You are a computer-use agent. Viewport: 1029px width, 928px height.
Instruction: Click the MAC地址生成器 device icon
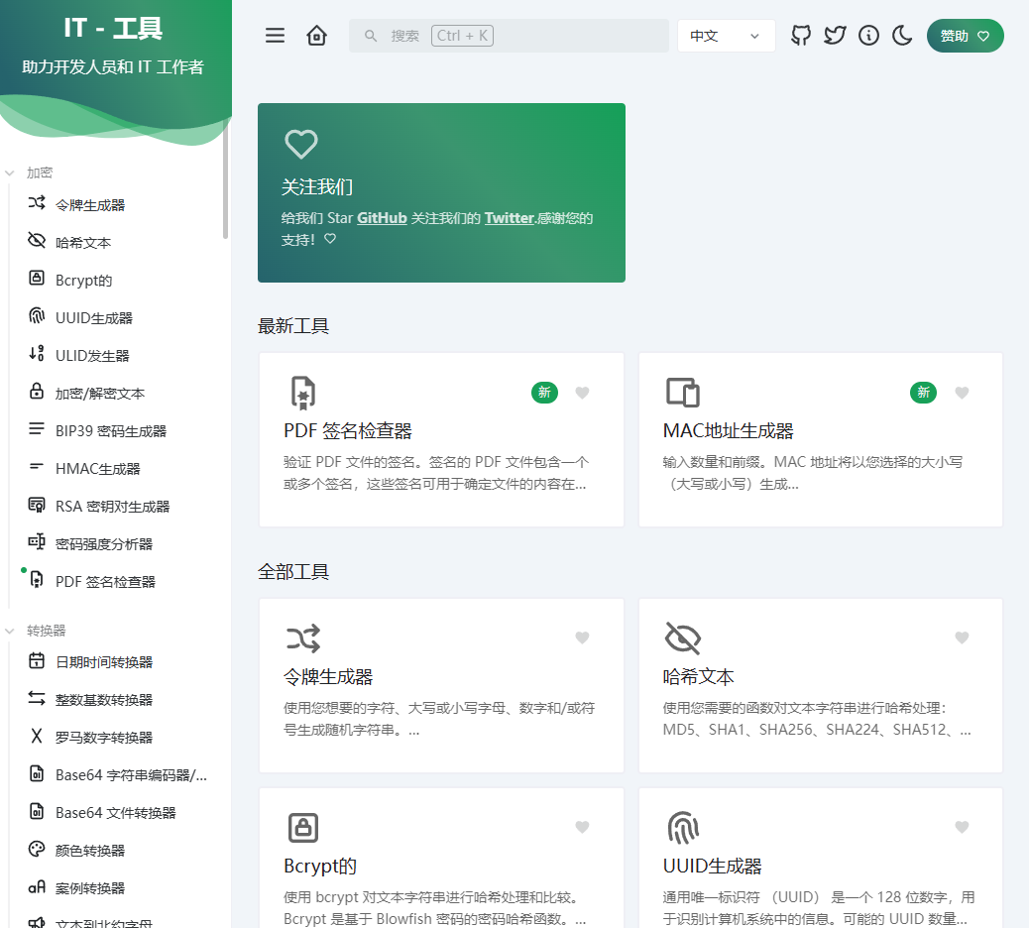click(x=682, y=393)
